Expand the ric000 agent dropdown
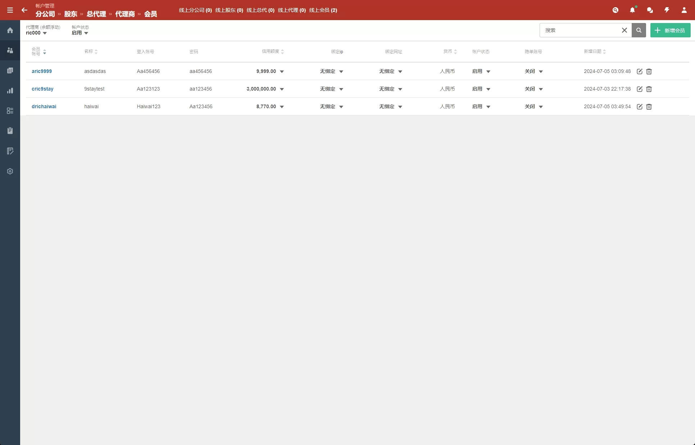This screenshot has width=695, height=445. [x=36, y=33]
